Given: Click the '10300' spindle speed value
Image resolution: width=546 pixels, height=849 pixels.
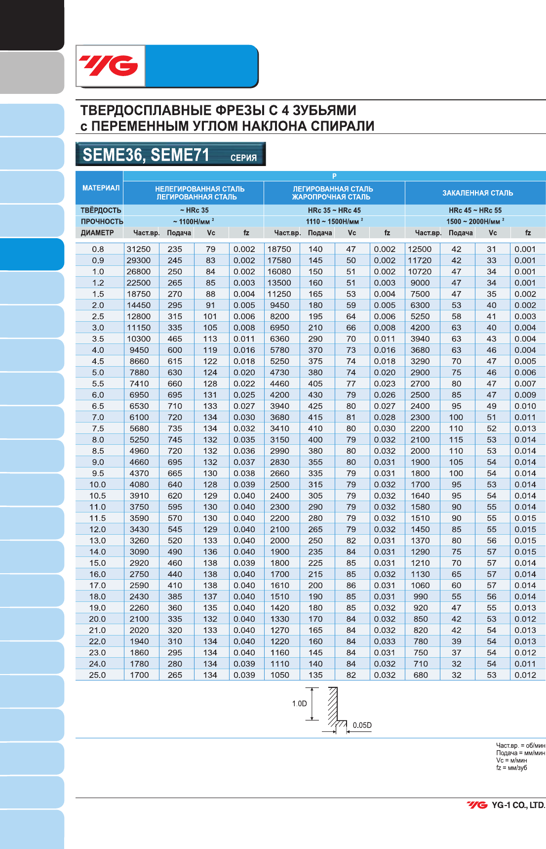Looking at the screenshot, I should point(139,339).
